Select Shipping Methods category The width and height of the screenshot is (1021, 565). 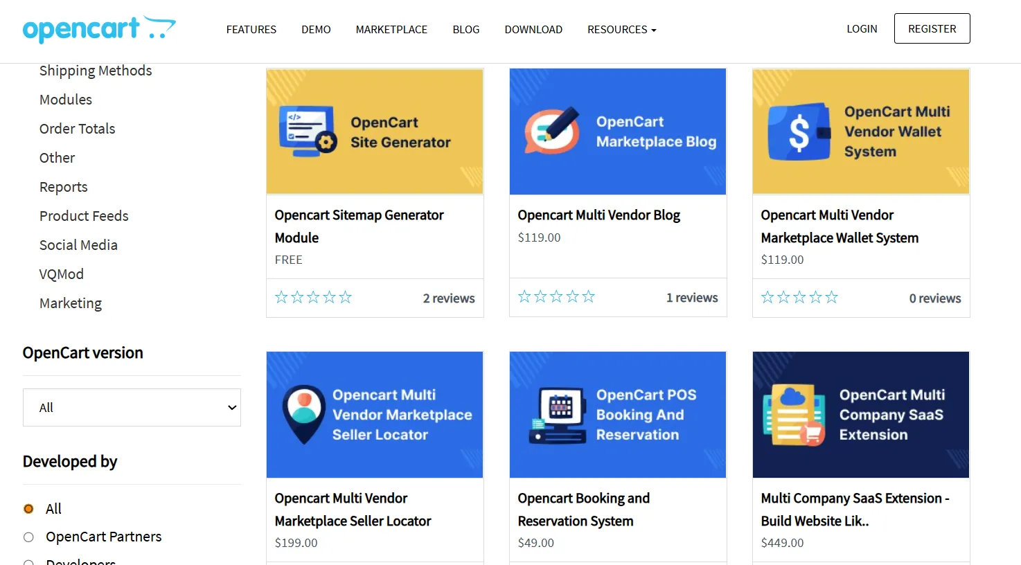(x=96, y=71)
